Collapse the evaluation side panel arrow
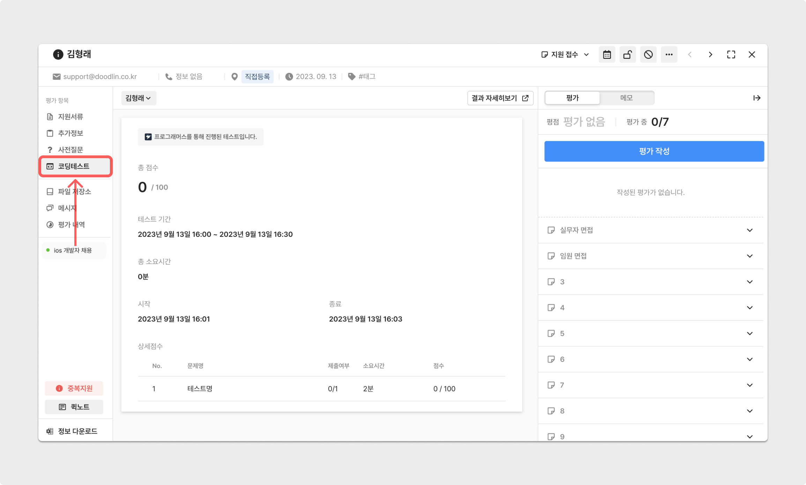Viewport: 806px width, 485px height. tap(756, 98)
